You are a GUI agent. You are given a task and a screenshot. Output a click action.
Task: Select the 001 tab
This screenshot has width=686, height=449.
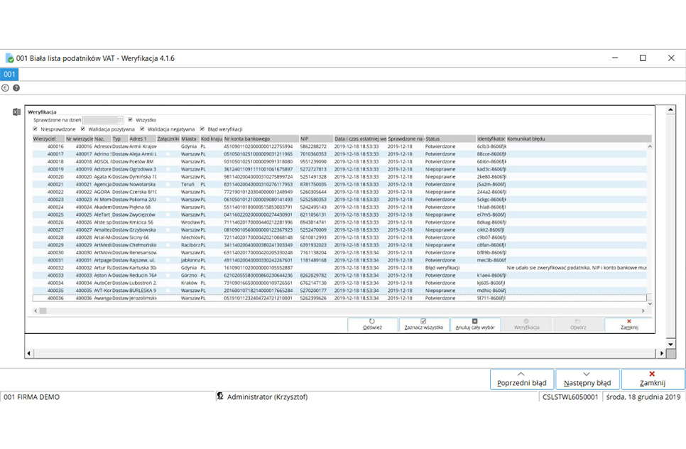click(x=9, y=74)
